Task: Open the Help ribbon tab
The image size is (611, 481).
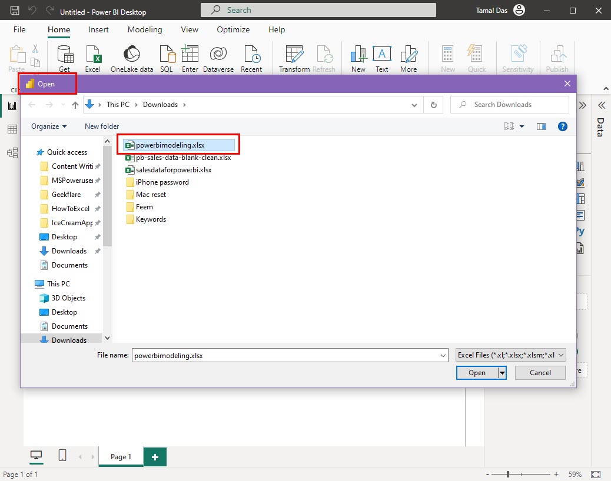Action: 277,29
